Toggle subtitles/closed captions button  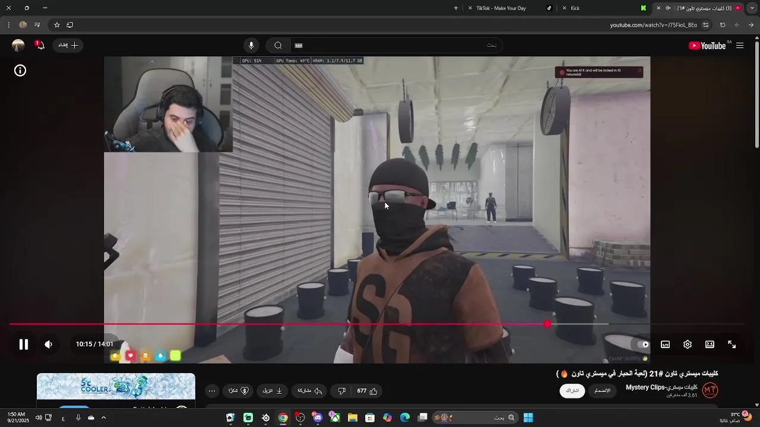coord(666,345)
